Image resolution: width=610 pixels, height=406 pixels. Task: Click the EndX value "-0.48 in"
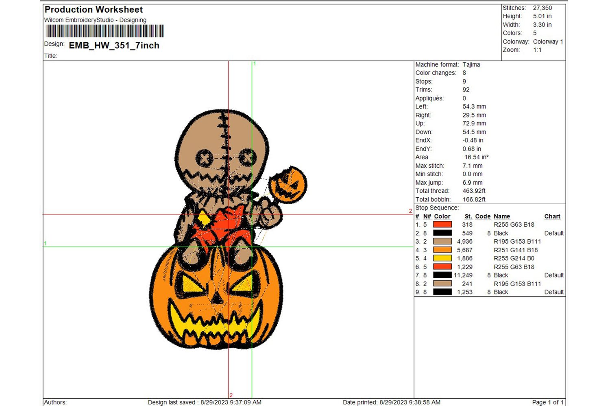pos(473,140)
